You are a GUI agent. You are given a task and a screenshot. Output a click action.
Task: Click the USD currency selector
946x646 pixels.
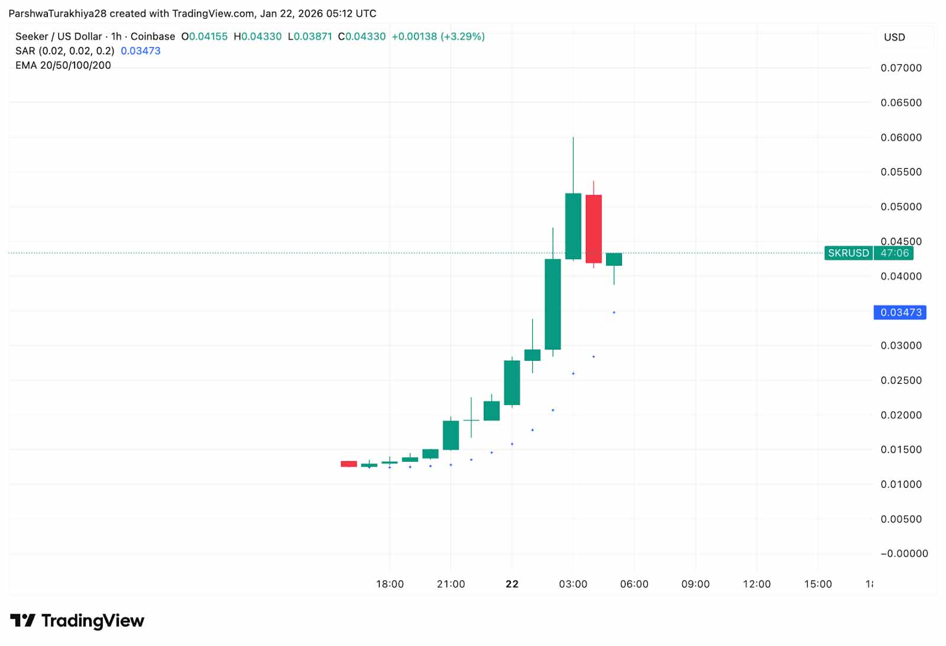pos(894,37)
